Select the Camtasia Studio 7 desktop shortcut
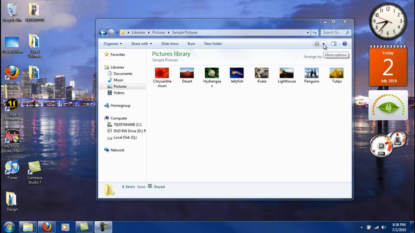 tap(35, 172)
